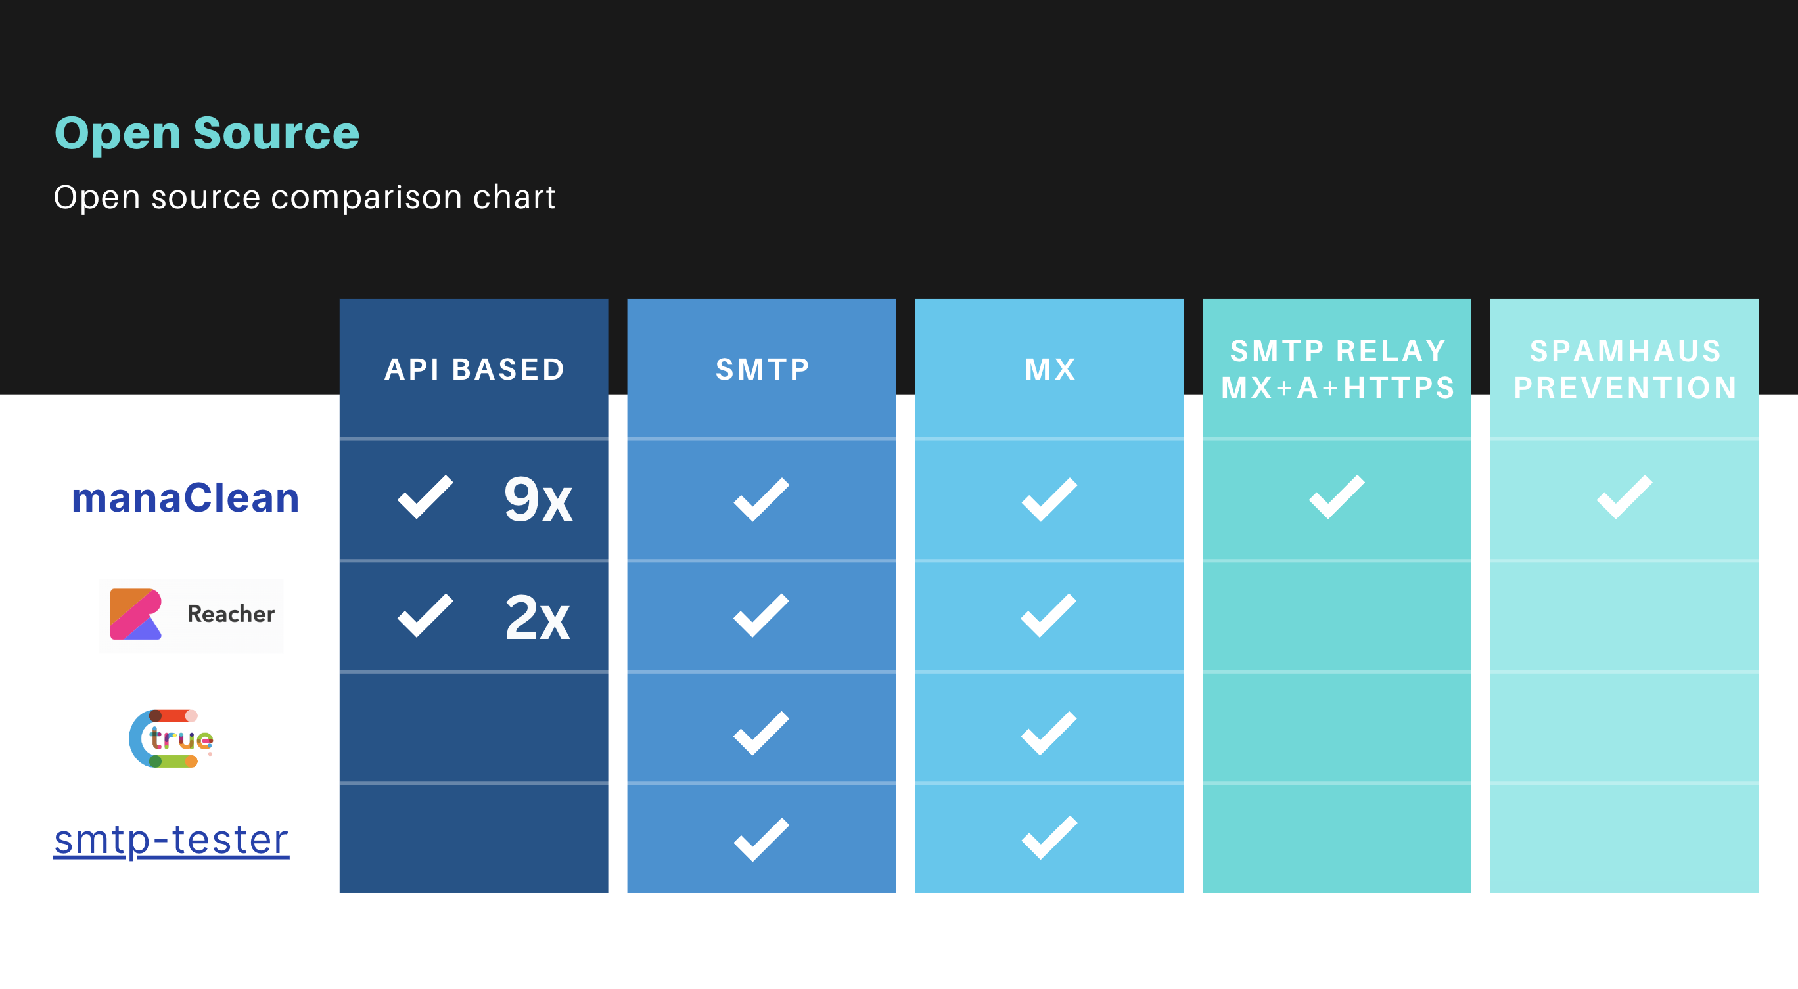Click manaClean Spamhaus Prevention checkmark
Screen dimensions: 1798x989
coord(1625,497)
